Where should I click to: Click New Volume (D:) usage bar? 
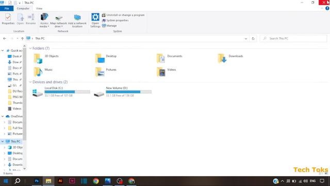point(128,92)
